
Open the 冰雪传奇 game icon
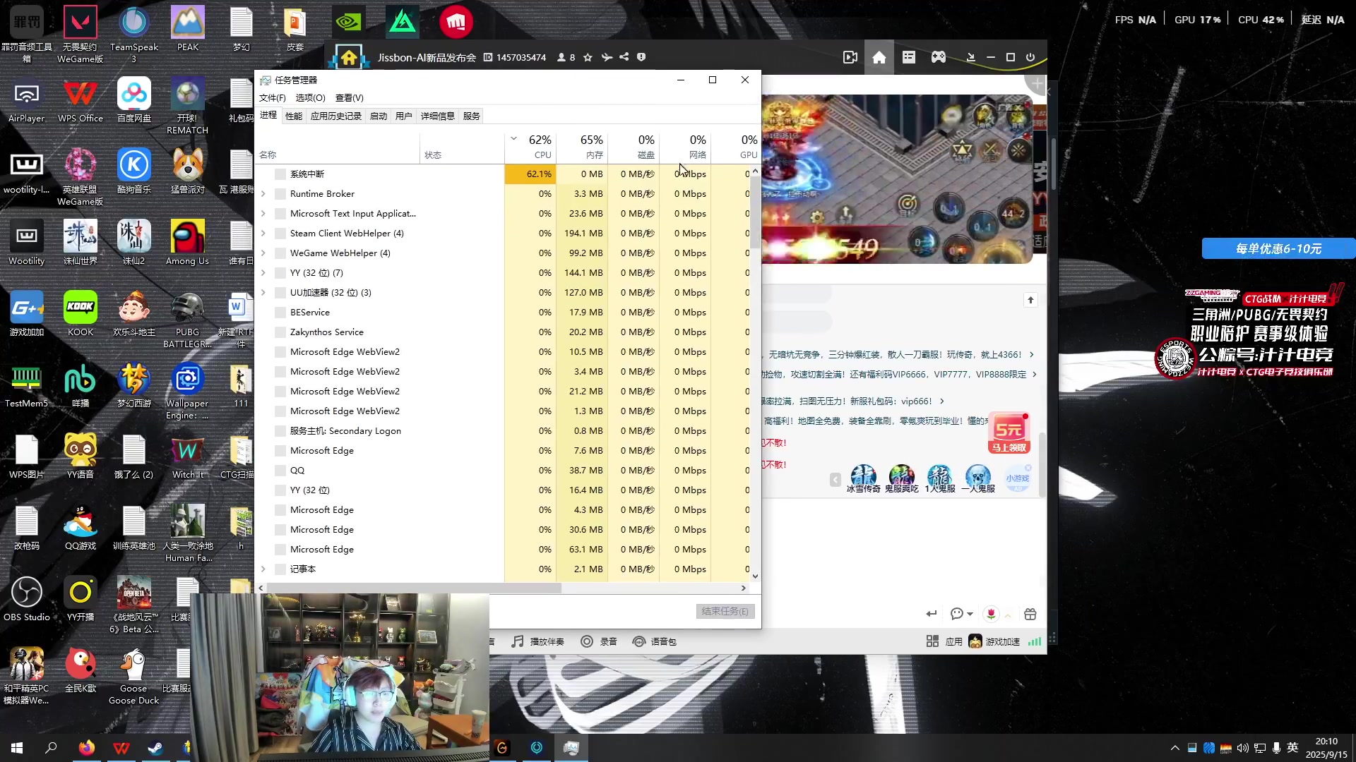click(x=863, y=478)
